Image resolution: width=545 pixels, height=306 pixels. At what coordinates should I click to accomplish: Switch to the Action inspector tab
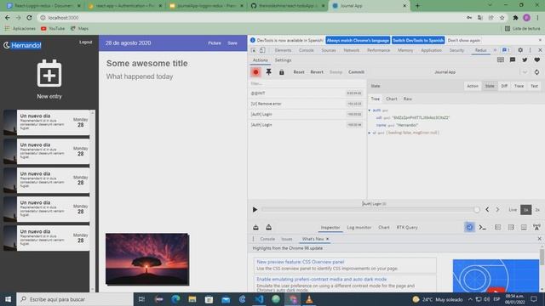click(x=473, y=86)
